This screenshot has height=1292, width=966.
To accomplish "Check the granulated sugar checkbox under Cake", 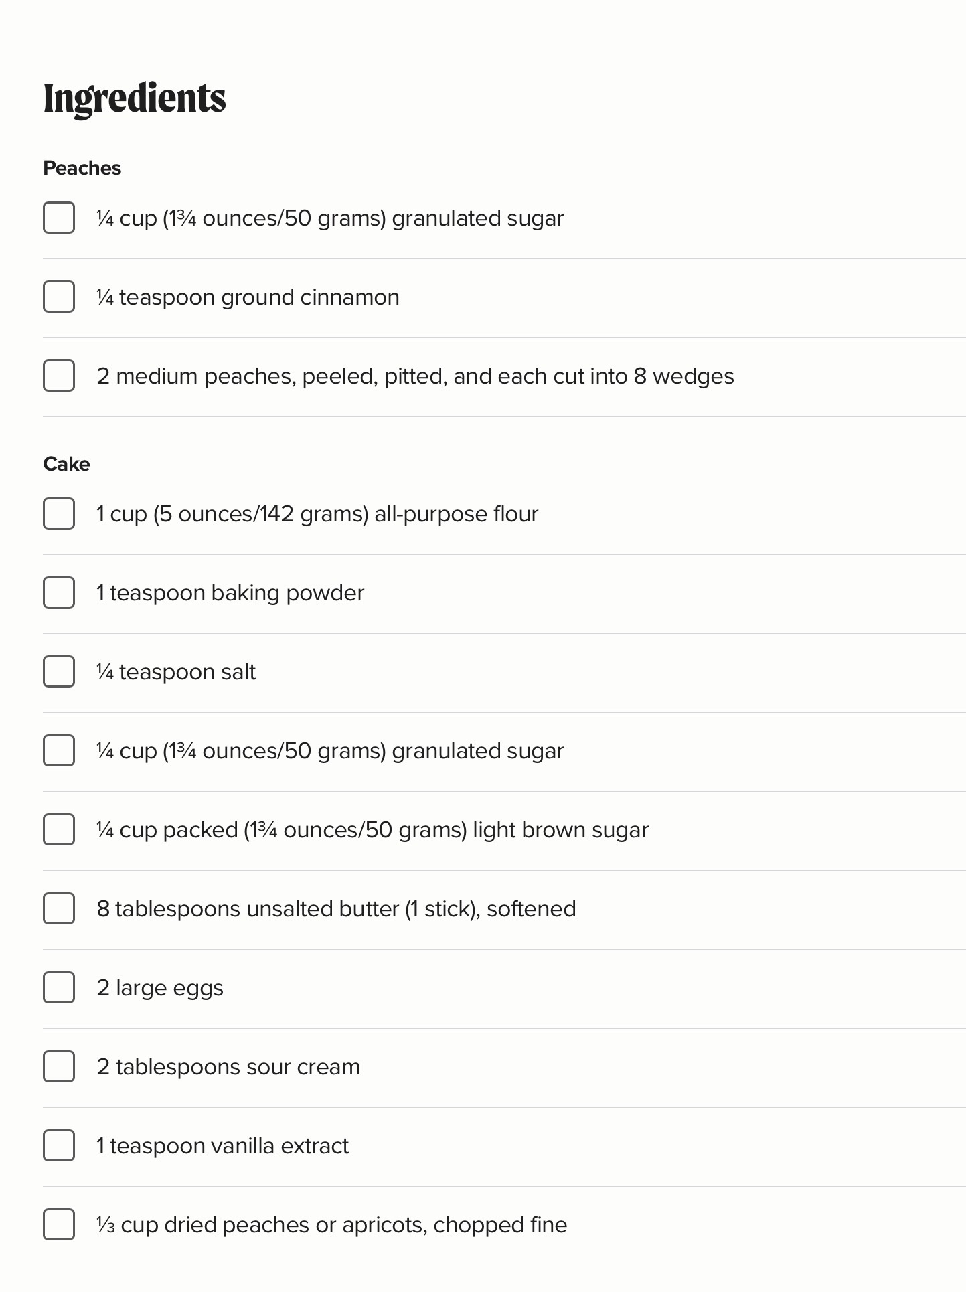I will pyautogui.click(x=59, y=751).
